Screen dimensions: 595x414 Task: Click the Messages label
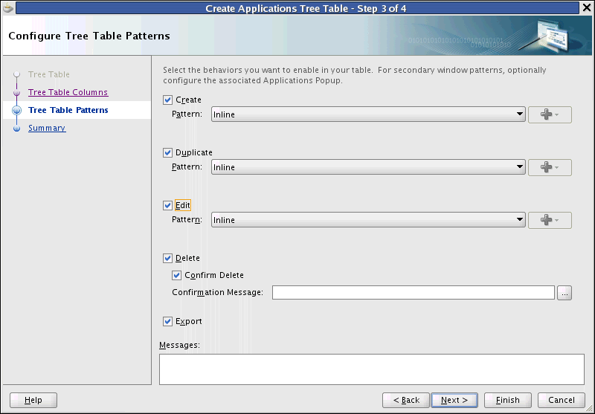tap(179, 345)
